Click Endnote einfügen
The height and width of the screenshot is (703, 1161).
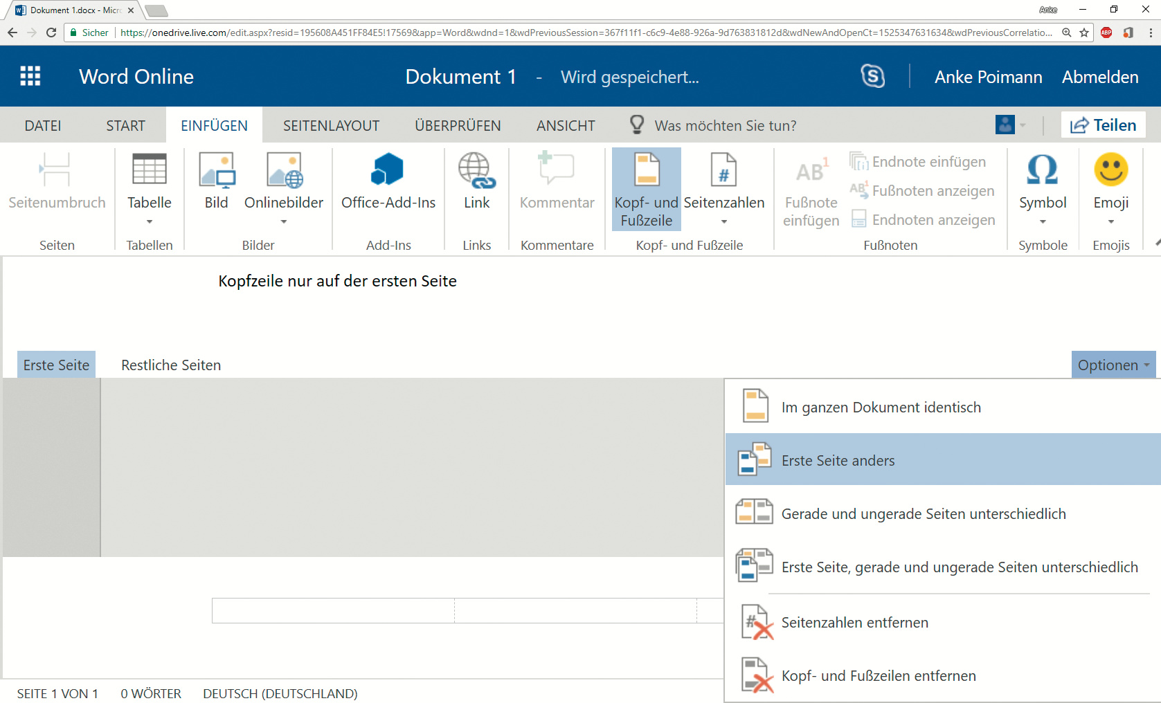click(x=918, y=162)
